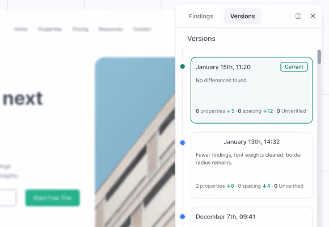Switch to the Findings tab
This screenshot has height=227, width=329.
pyautogui.click(x=201, y=16)
